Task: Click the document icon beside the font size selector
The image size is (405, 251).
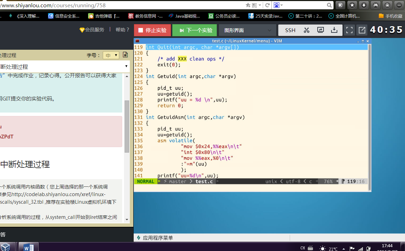Action: (x=125, y=55)
